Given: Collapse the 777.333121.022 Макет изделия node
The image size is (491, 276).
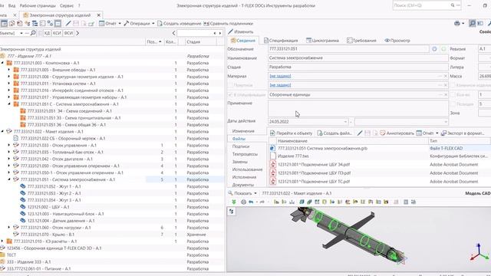Looking at the screenshot, I should pos(2,131).
